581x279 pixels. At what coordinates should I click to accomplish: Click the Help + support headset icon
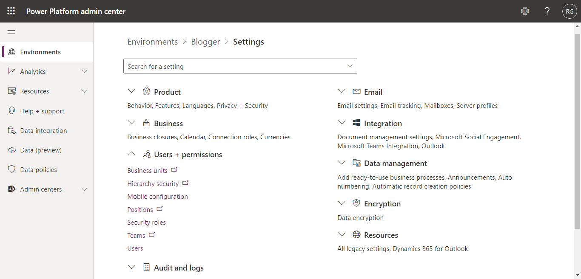[x=12, y=111]
